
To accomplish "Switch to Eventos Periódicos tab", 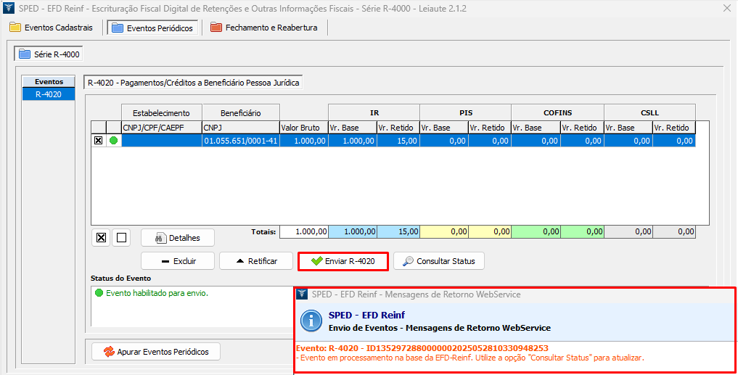I will 152,28.
